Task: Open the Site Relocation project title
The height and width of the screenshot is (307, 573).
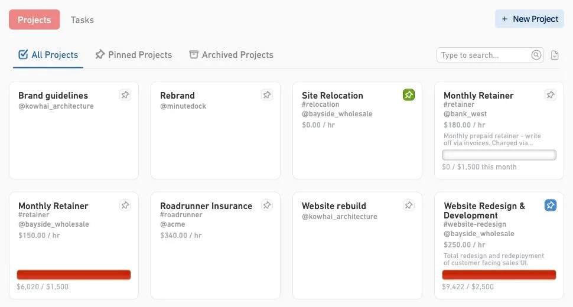Action: [x=333, y=96]
